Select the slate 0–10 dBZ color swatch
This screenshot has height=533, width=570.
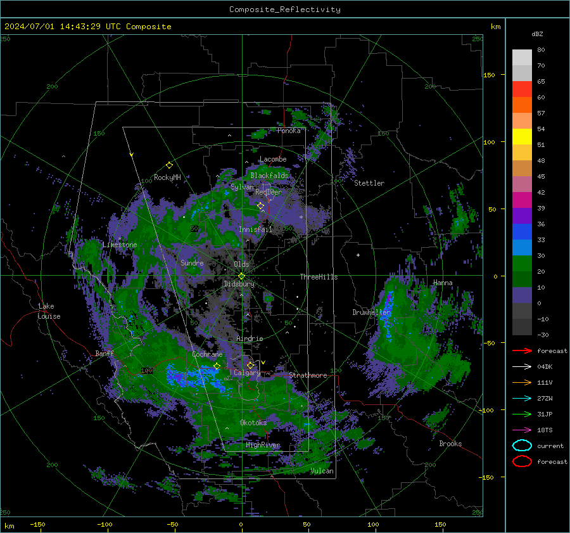click(522, 295)
